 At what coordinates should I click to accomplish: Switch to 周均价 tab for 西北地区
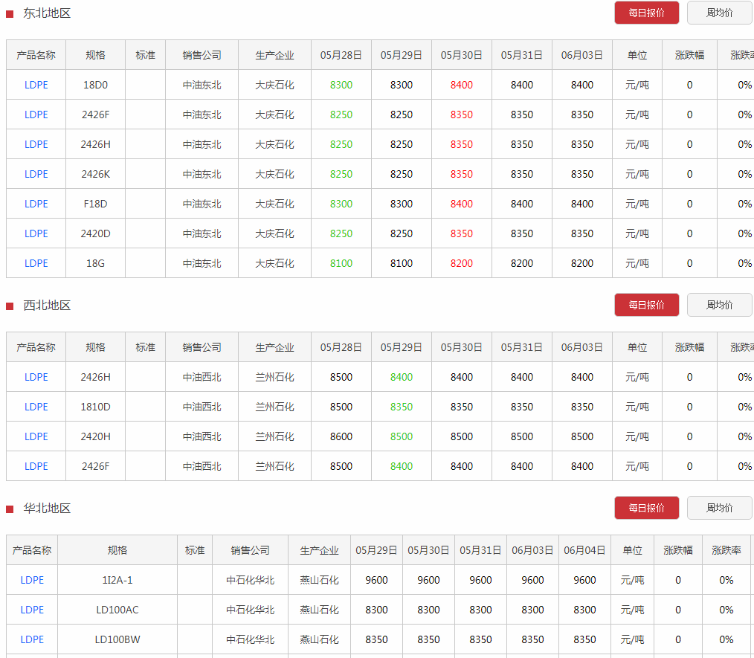coord(719,305)
